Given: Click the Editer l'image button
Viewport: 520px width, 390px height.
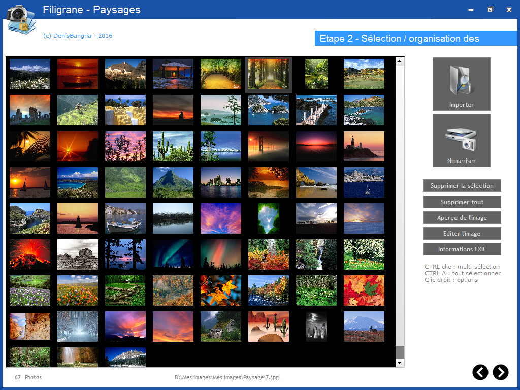Looking at the screenshot, I should [x=462, y=234].
